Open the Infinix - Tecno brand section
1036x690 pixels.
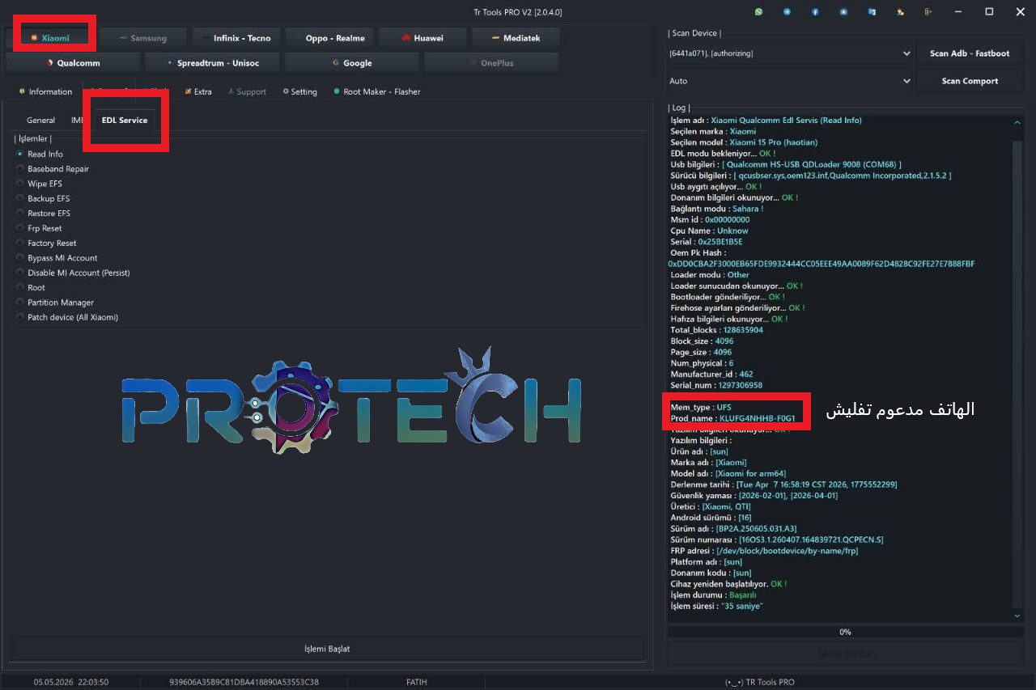point(236,38)
